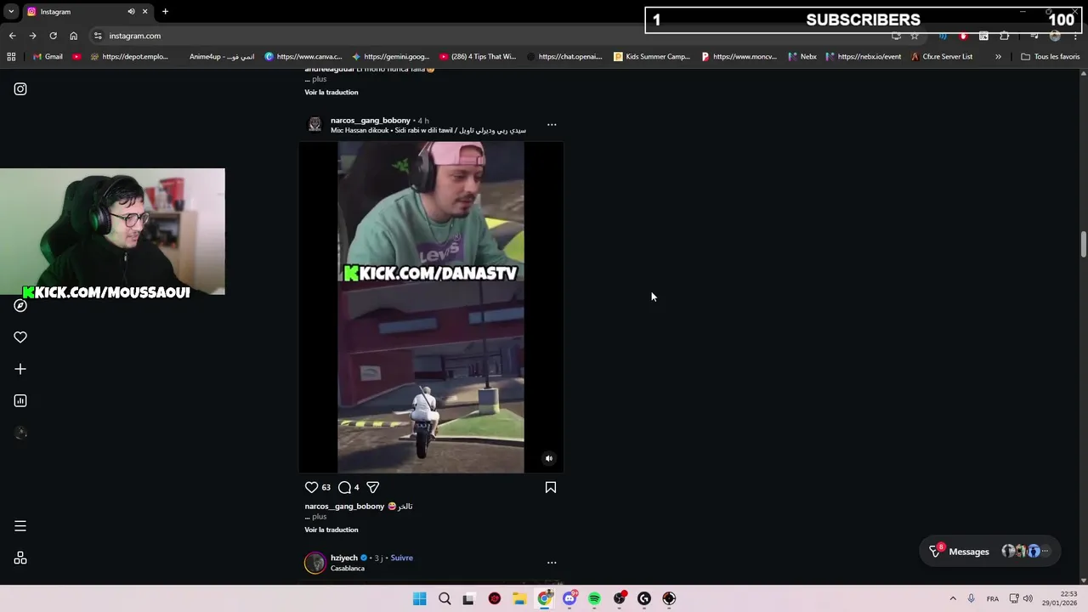The image size is (1088, 612).
Task: Open narcos__gang_bobony name in caption
Action: [345, 507]
